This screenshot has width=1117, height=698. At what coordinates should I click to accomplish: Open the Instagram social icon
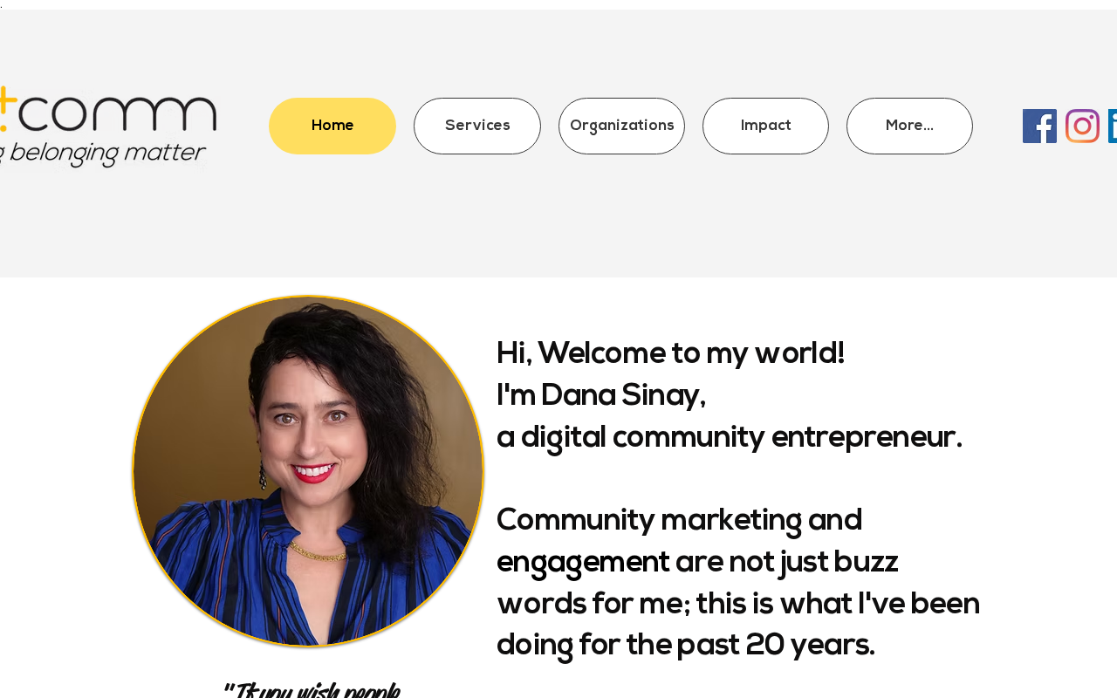coord(1082,126)
